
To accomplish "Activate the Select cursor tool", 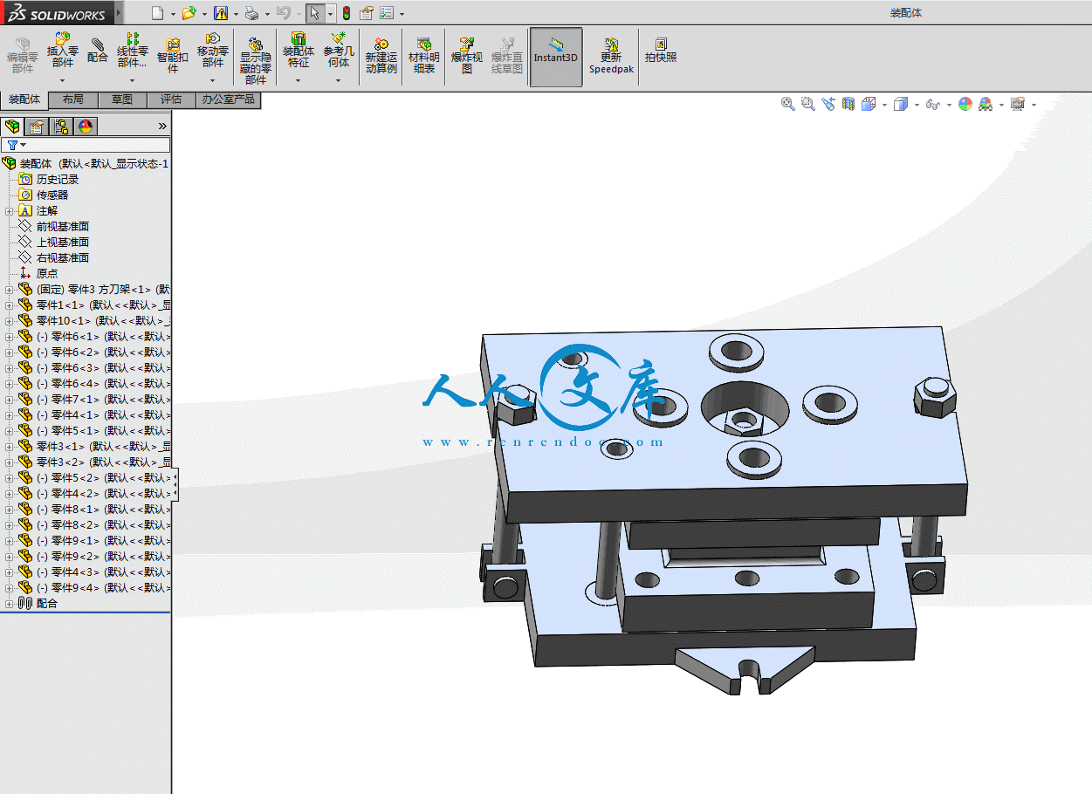I will [314, 13].
